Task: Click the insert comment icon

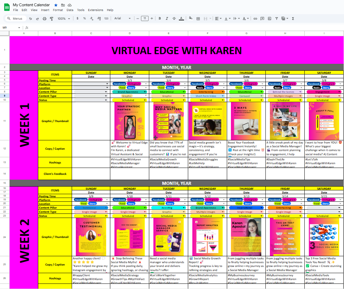Action: tap(262, 19)
